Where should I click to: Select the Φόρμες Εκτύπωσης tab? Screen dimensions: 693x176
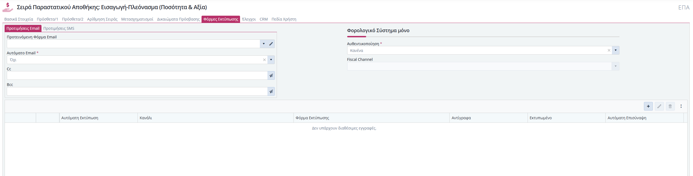(x=221, y=19)
